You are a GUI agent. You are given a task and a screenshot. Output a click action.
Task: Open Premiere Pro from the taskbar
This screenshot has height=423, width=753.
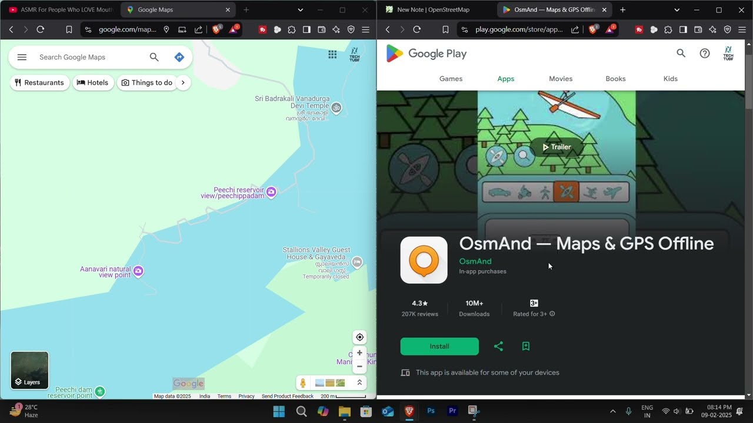(x=452, y=411)
